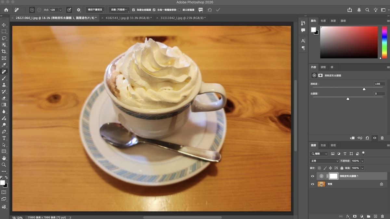Open the 正常 blend mode dropdown
The width and height of the screenshot is (390, 219).
point(324,161)
